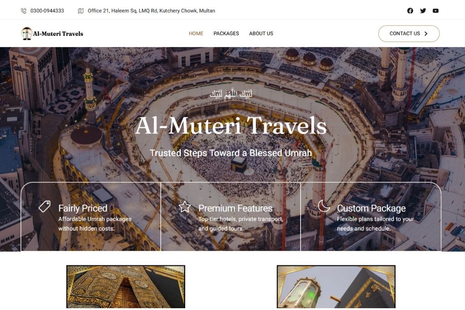Screen dimensions: 465x310
Task: Click the Multan office address text
Action: (x=151, y=11)
